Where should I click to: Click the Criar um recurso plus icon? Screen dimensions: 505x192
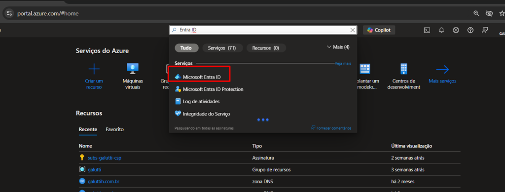pos(94,69)
